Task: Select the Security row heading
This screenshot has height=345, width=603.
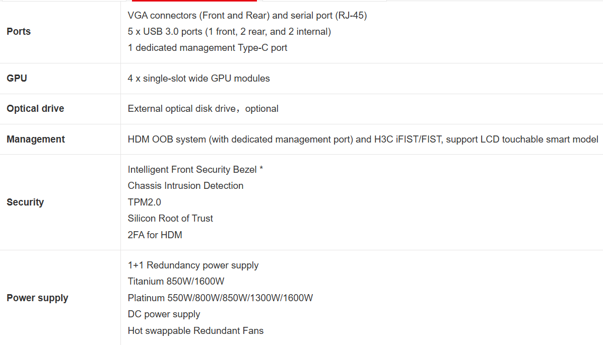Action: [x=25, y=202]
